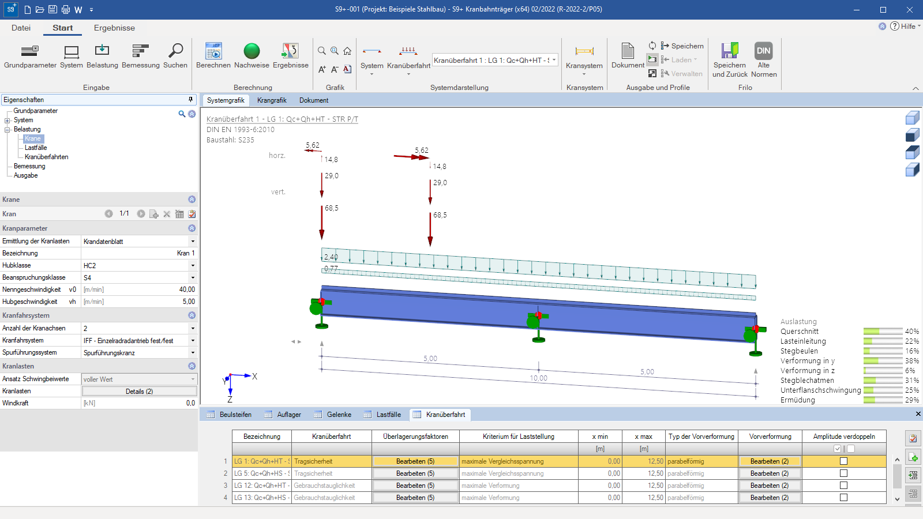Image resolution: width=923 pixels, height=519 pixels.
Task: Click Speichern in Ausgabe und Profile
Action: [682, 46]
